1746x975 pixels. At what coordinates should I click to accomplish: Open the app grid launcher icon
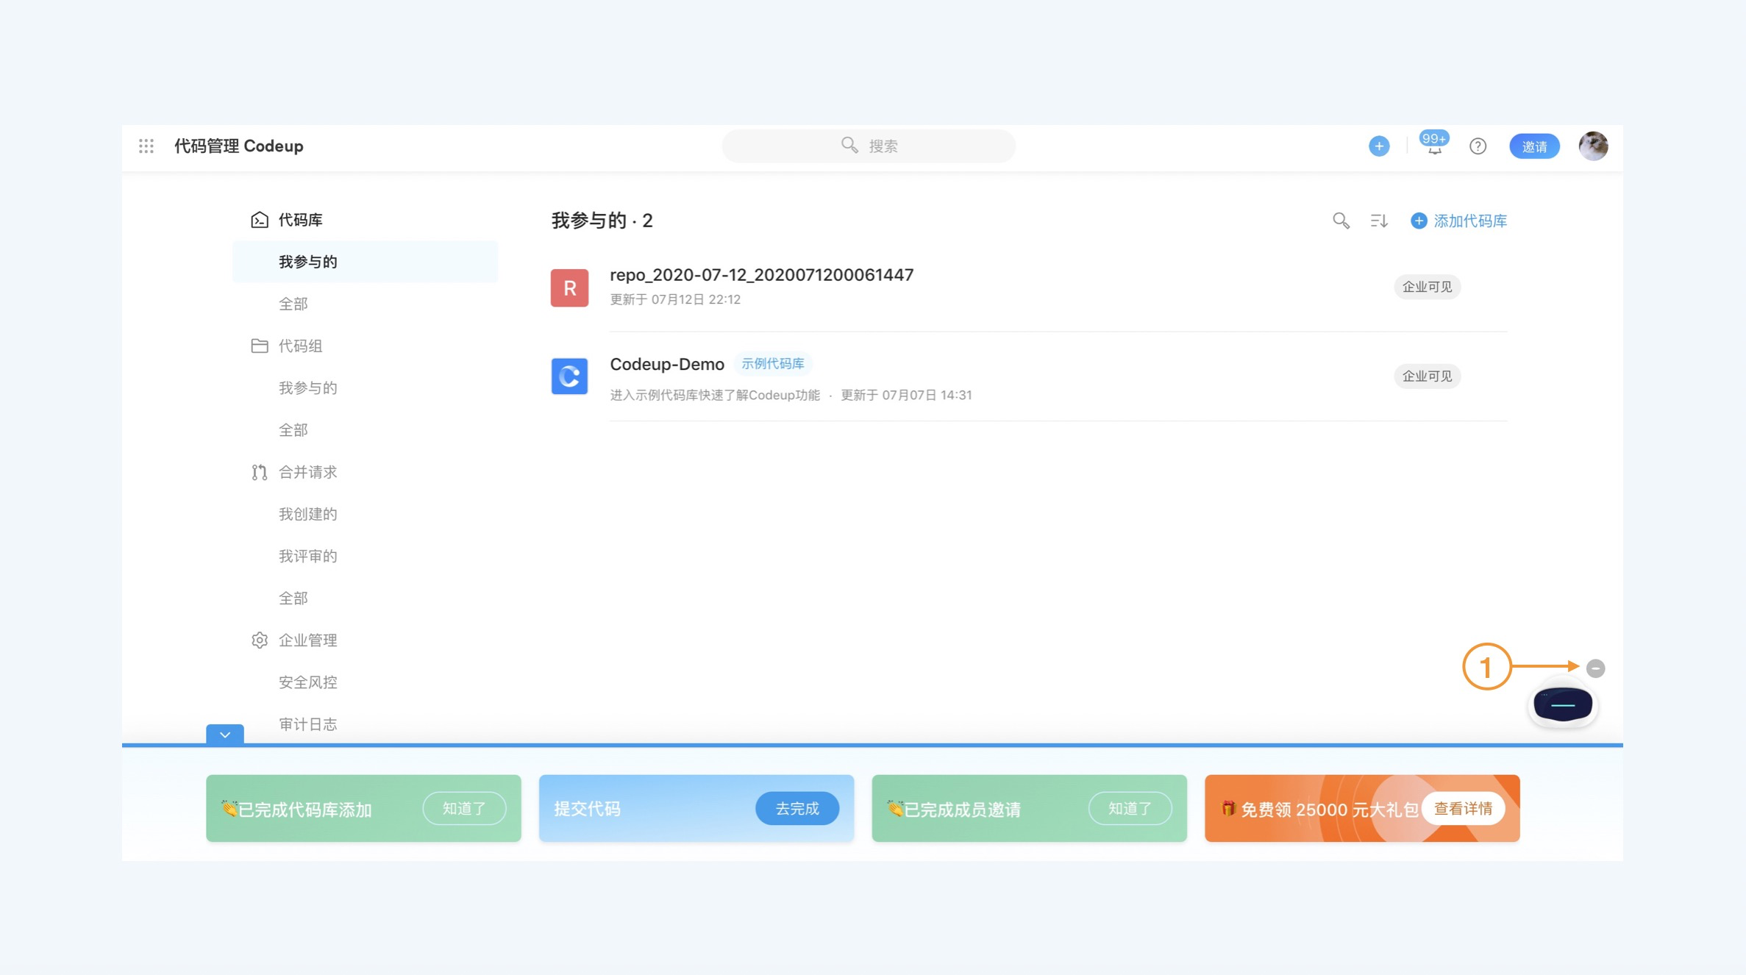(x=146, y=146)
